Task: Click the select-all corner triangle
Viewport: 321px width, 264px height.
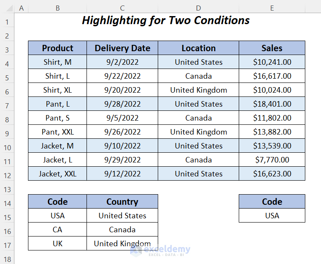Action: coord(7,8)
